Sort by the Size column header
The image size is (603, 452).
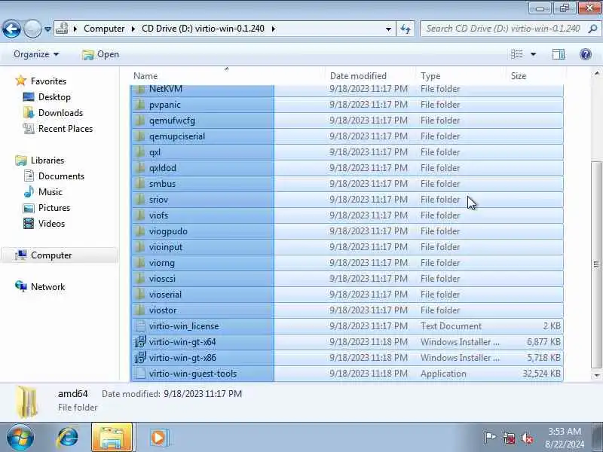(536, 76)
